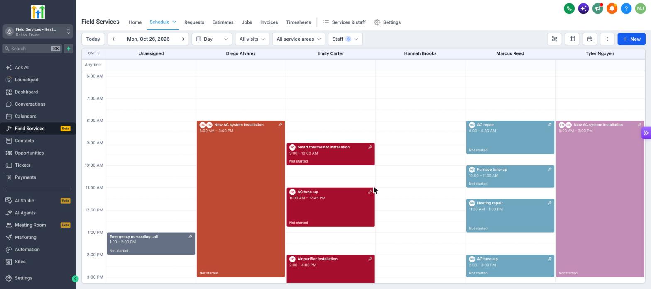Click wrench icon on Smart thermostat installation
651x289 pixels.
click(x=370, y=147)
